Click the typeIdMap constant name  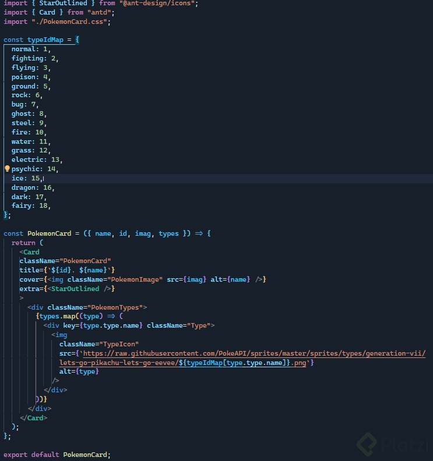[45, 40]
